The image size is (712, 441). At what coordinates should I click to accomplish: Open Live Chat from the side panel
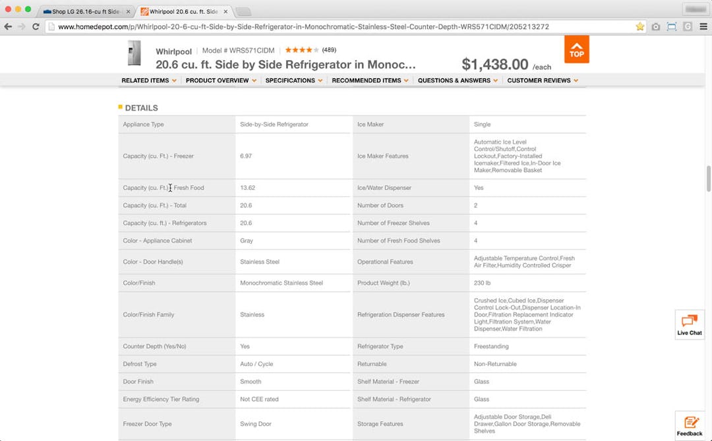click(690, 324)
